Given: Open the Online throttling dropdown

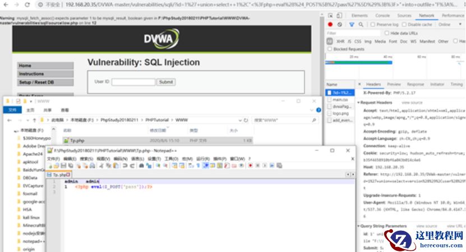Looking at the screenshot, I should [449, 25].
